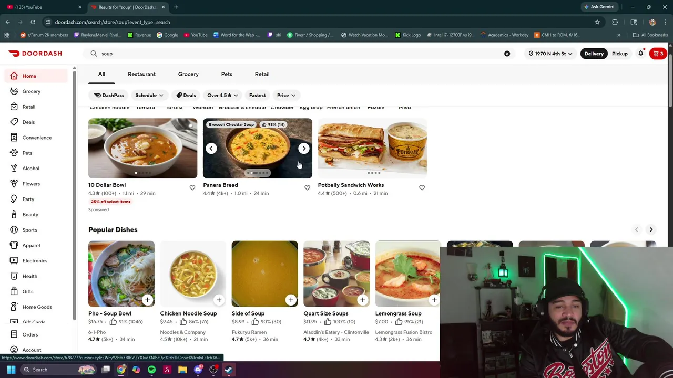Go to Home in sidebar
Viewport: 673px width, 378px height.
click(37, 76)
